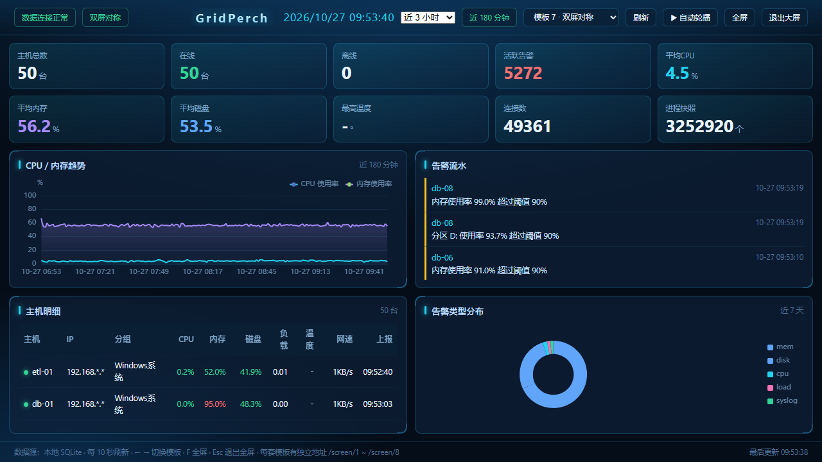Viewport: 822px width, 462px height.
Task: Toggle disk legend item in alarm distribution
Action: 779,360
